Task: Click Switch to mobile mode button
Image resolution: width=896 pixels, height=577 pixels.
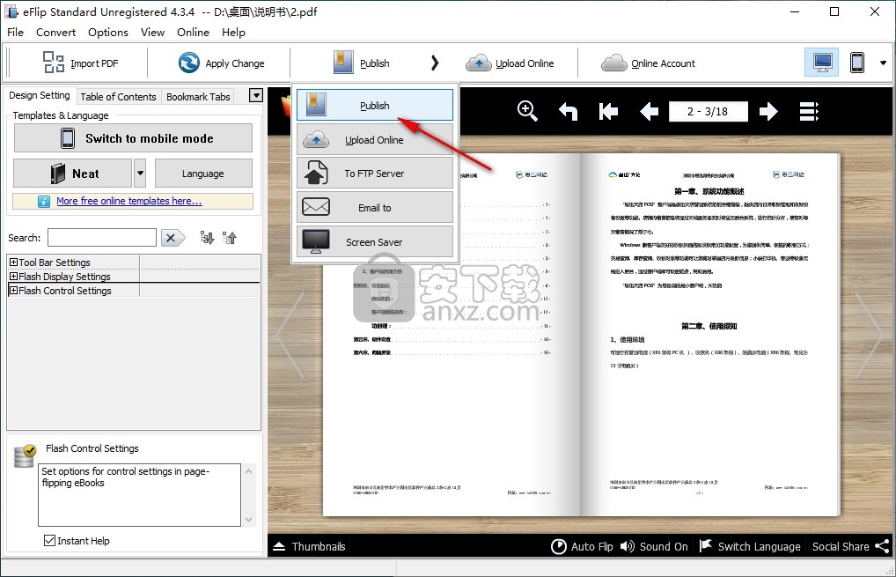Action: click(x=133, y=138)
